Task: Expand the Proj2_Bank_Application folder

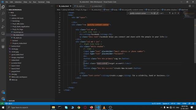Action: [x=21, y=27]
